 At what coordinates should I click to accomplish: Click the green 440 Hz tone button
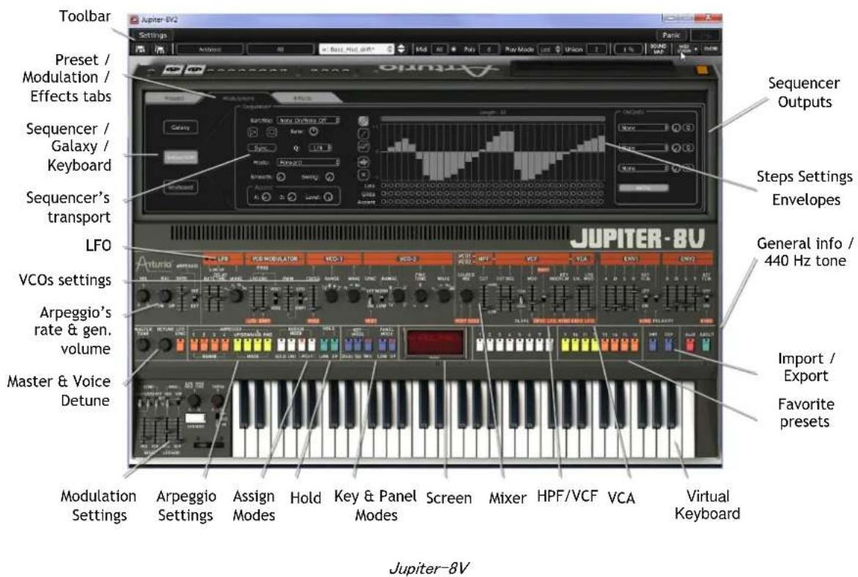point(706,345)
